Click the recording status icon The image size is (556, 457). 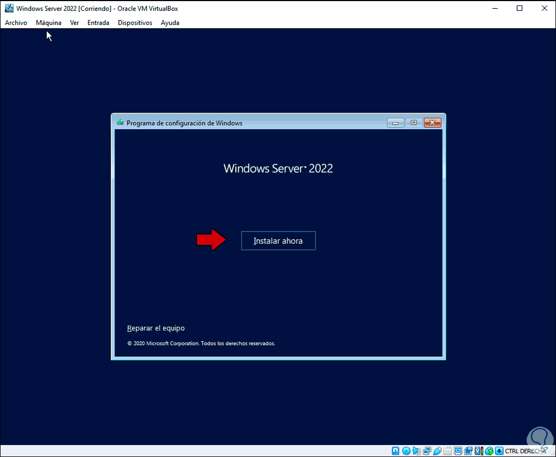pos(468,450)
